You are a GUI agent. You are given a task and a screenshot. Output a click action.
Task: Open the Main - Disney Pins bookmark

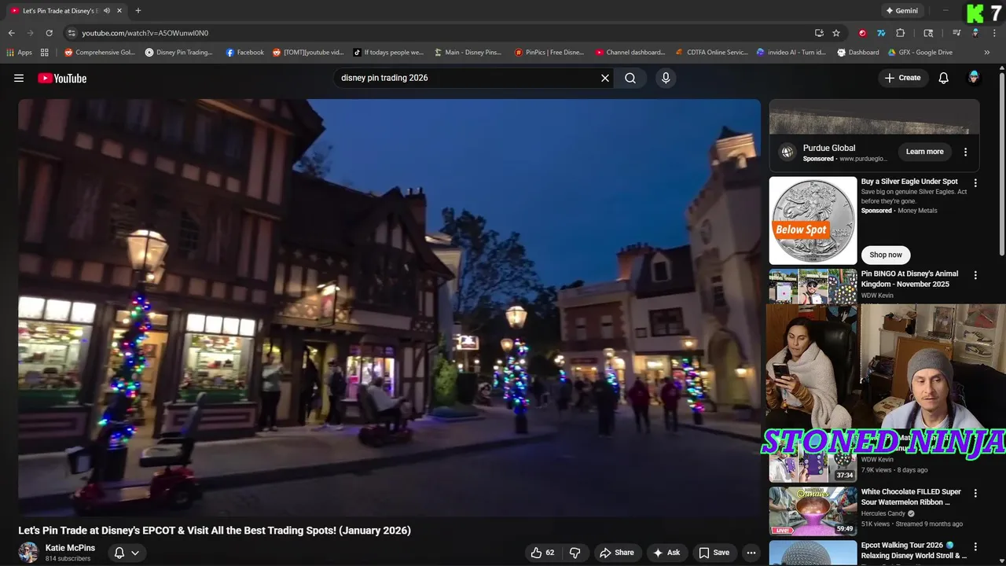(468, 53)
